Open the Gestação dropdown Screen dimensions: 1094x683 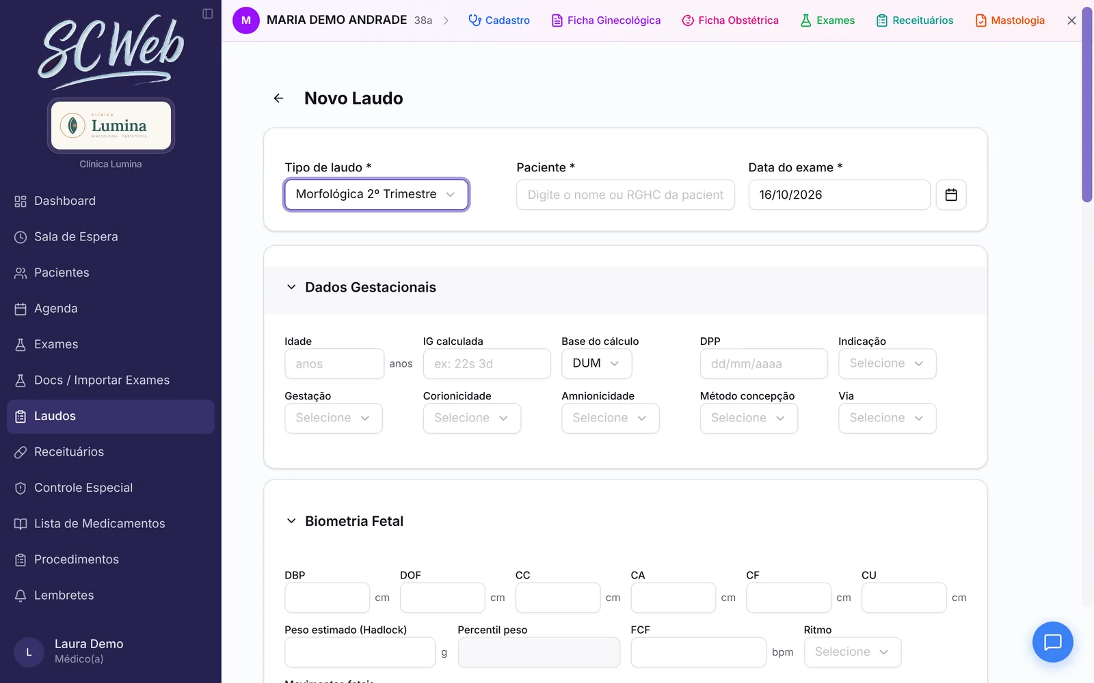click(334, 418)
